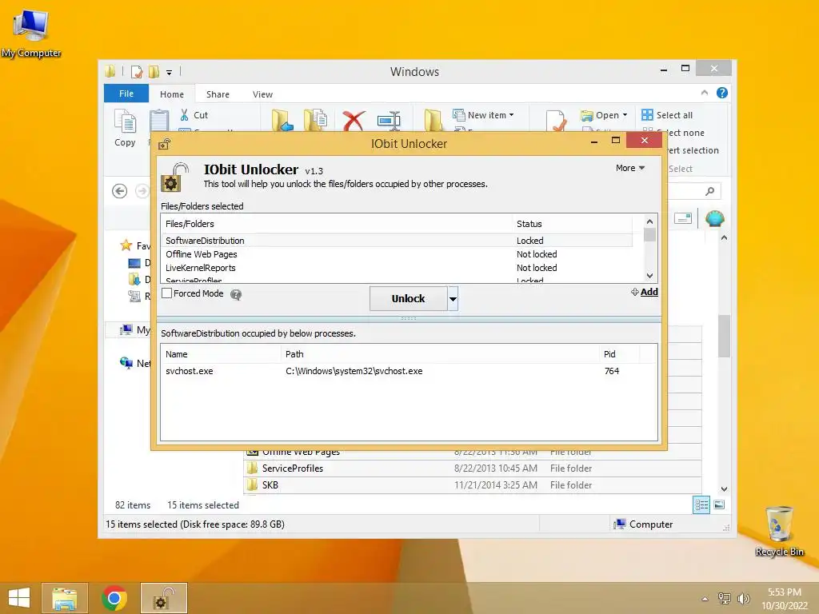Open the More dropdown menu
Viewport: 819px width, 614px height.
[630, 168]
